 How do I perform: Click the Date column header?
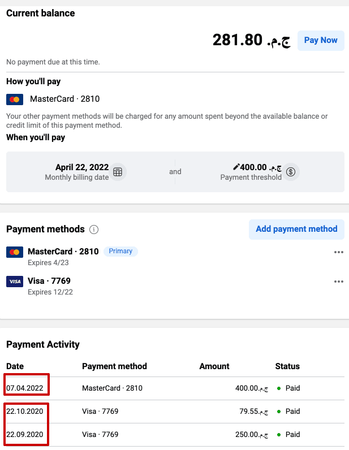click(15, 366)
